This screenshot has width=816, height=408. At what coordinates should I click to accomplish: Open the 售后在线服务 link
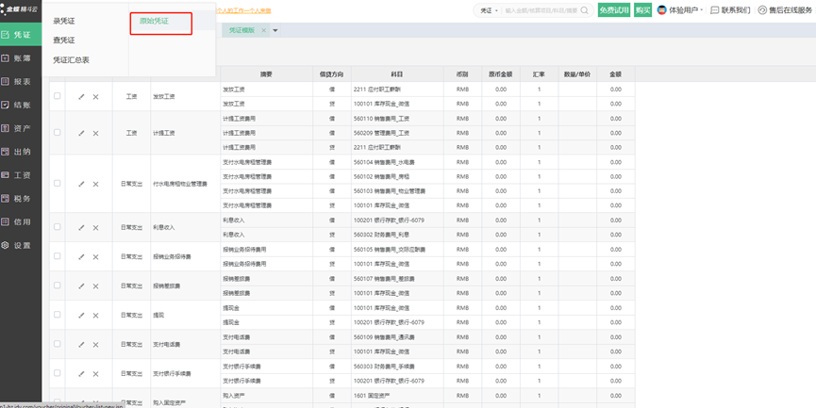(x=785, y=9)
